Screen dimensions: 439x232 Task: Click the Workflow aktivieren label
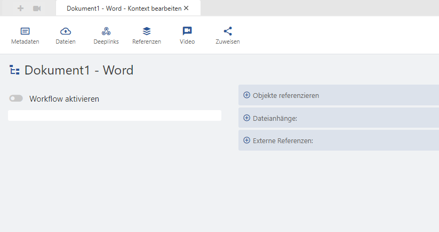(64, 99)
